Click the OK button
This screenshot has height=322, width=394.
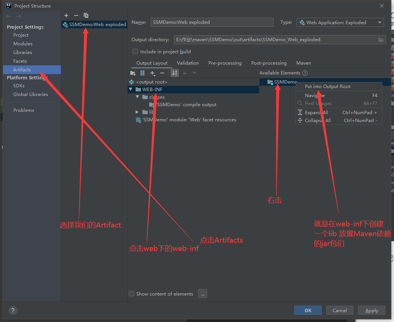(308, 311)
